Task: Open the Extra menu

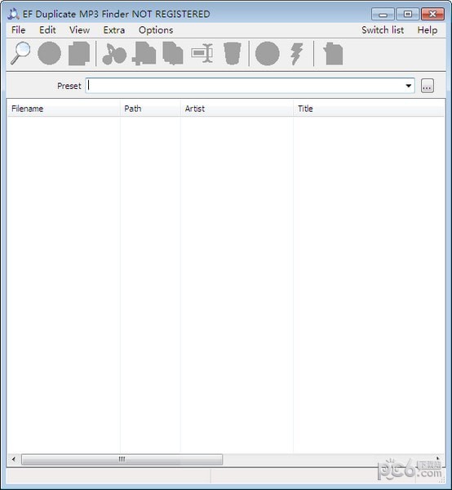Action: tap(114, 30)
